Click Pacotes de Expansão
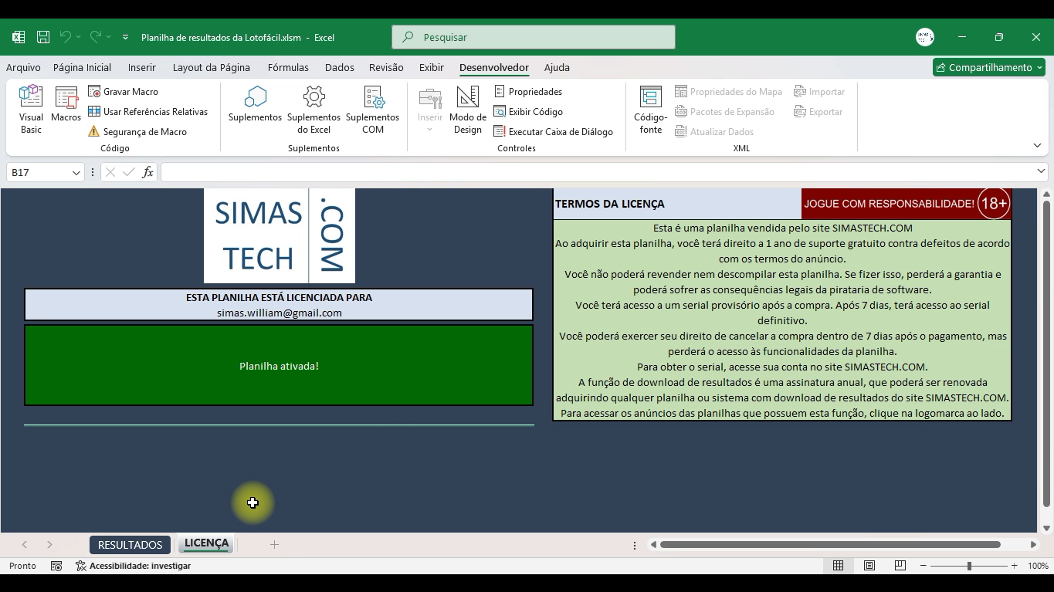The width and height of the screenshot is (1054, 592). coord(724,111)
